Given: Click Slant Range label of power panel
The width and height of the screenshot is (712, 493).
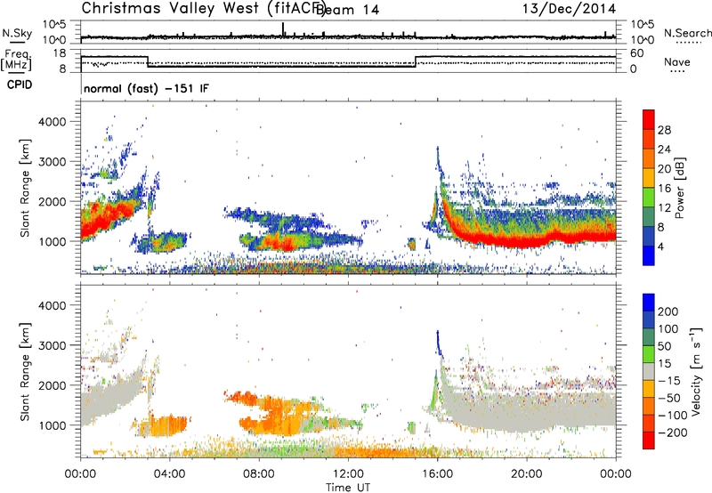Looking at the screenshot, I should pos(25,188).
